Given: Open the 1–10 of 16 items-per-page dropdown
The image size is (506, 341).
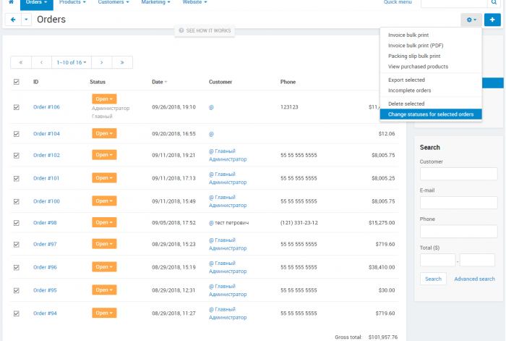Looking at the screenshot, I should pyautogui.click(x=72, y=62).
